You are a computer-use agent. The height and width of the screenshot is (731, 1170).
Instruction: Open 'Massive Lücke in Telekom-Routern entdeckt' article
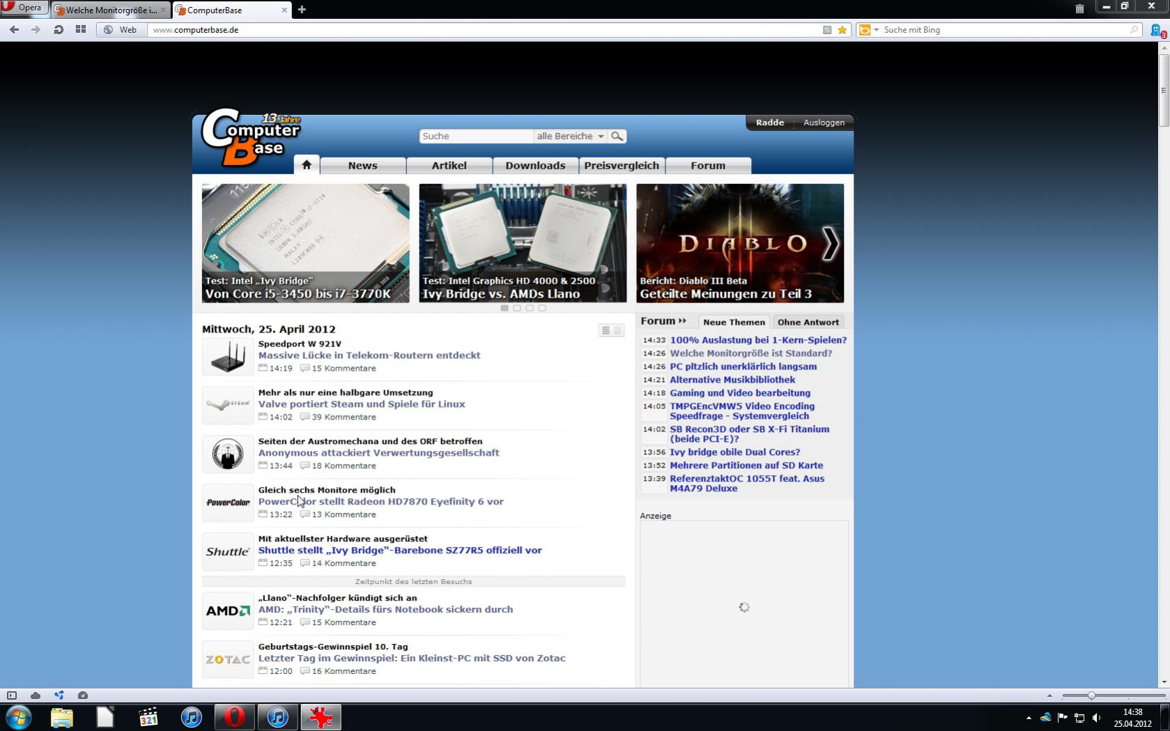coord(369,355)
